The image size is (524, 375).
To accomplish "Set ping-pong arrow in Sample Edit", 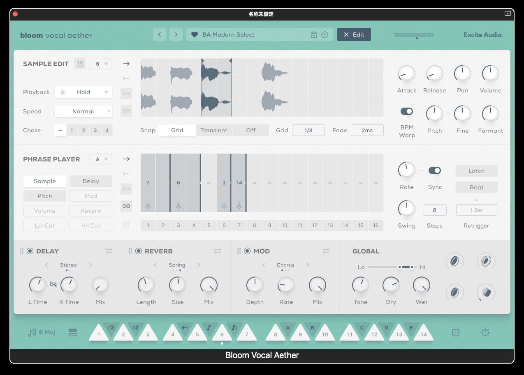I will point(126,94).
